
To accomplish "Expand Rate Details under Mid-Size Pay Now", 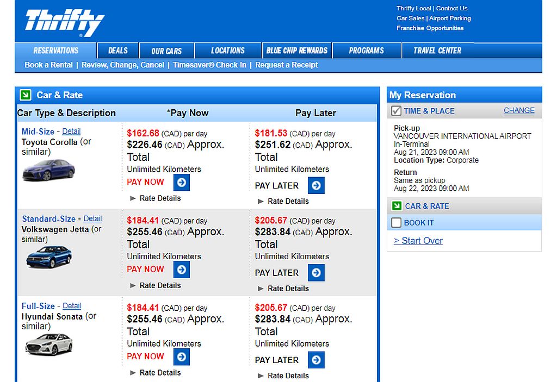I will pyautogui.click(x=156, y=198).
